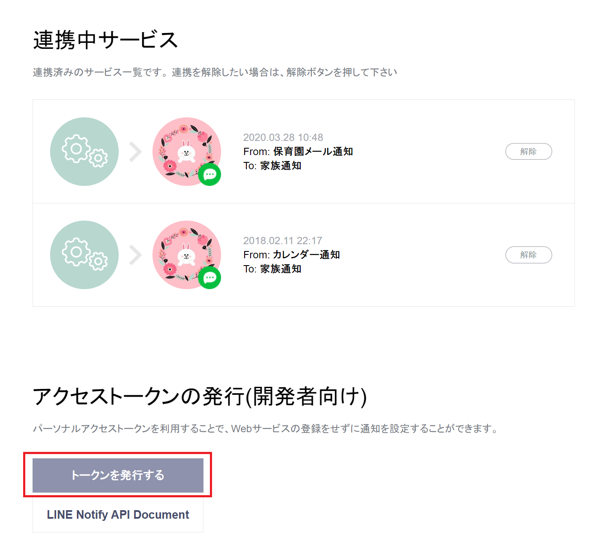
Task: Click the green chat badge in the カレンダー通知 row
Action: tap(209, 278)
